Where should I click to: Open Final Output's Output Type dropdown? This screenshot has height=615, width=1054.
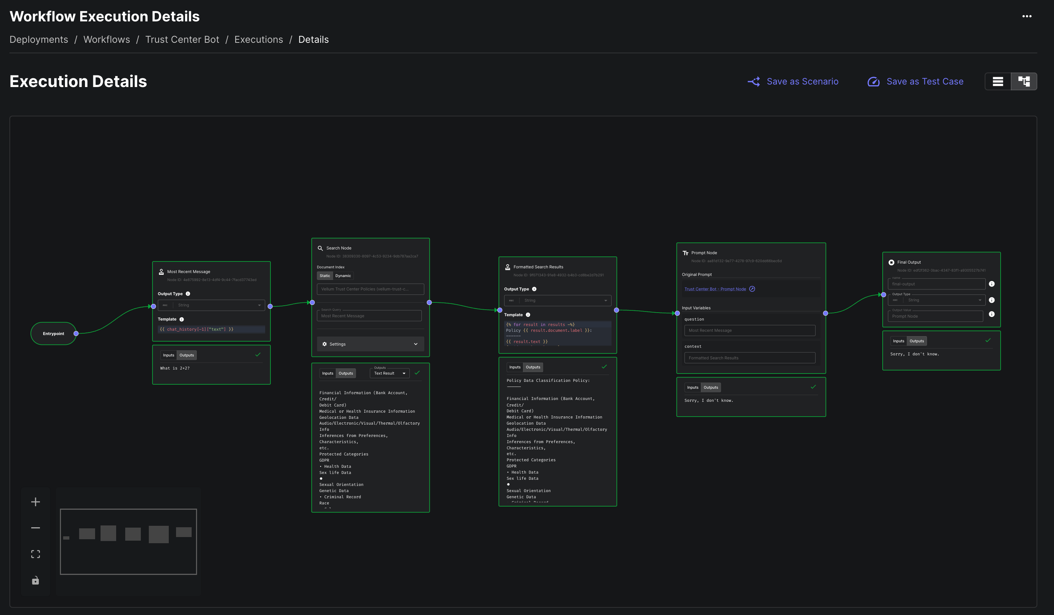[936, 300]
